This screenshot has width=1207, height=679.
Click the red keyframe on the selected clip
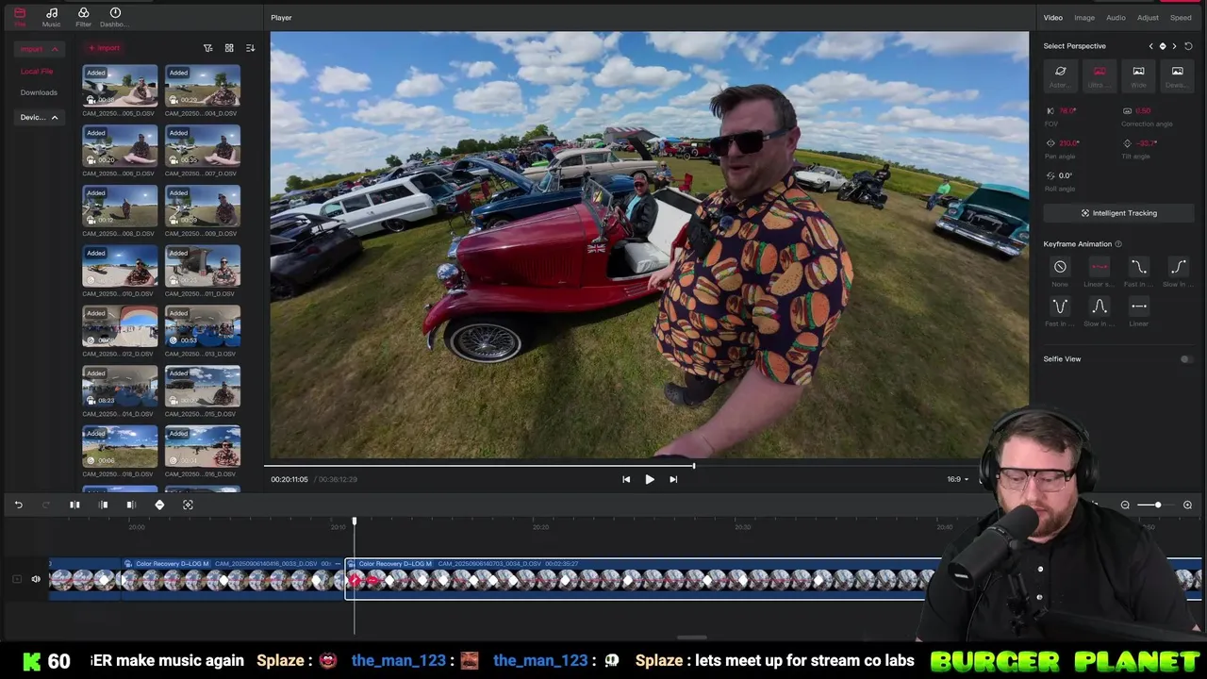point(355,580)
